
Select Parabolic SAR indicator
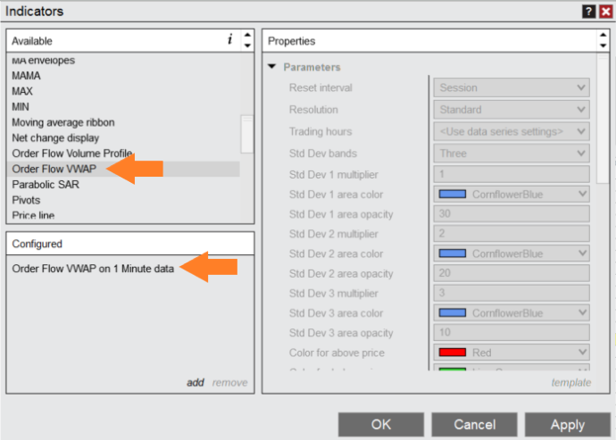pos(123,184)
